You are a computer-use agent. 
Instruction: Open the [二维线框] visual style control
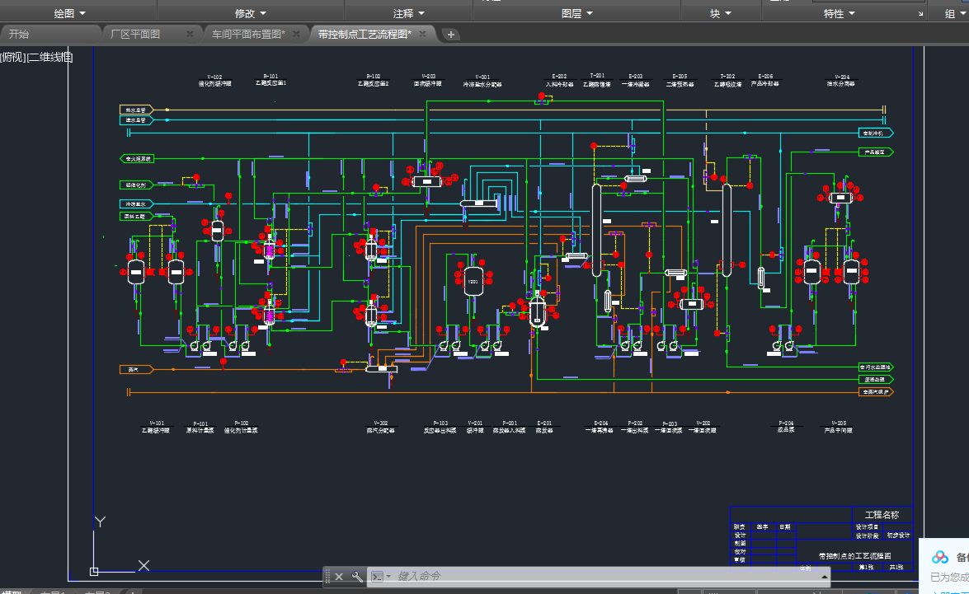click(x=50, y=57)
